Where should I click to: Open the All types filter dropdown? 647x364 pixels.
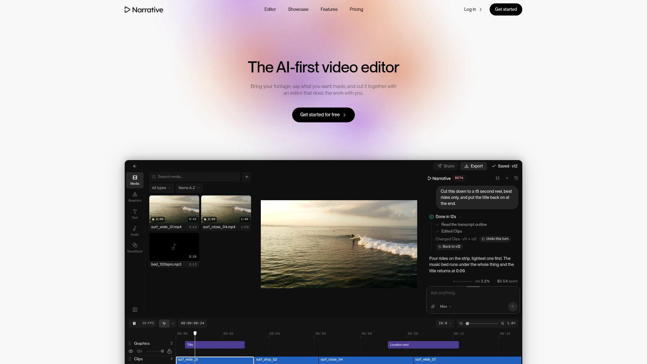pyautogui.click(x=161, y=188)
